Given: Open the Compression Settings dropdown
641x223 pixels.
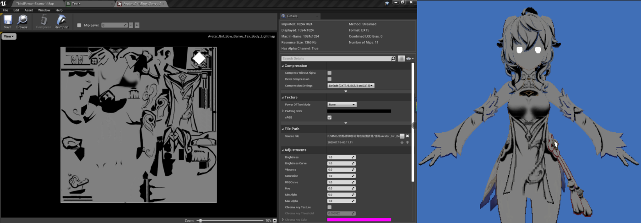Looking at the screenshot, I should (351, 86).
